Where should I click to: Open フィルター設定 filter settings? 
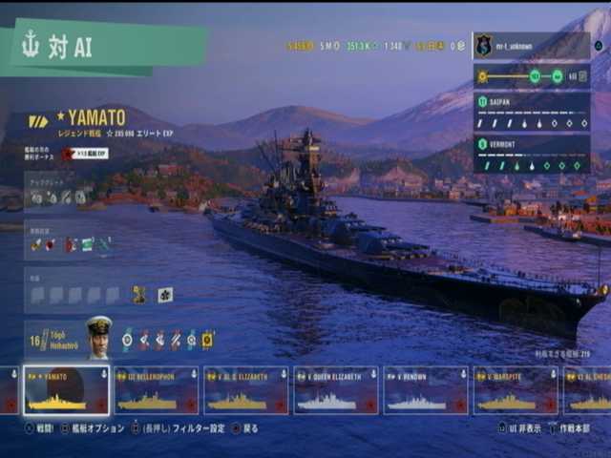(x=179, y=428)
